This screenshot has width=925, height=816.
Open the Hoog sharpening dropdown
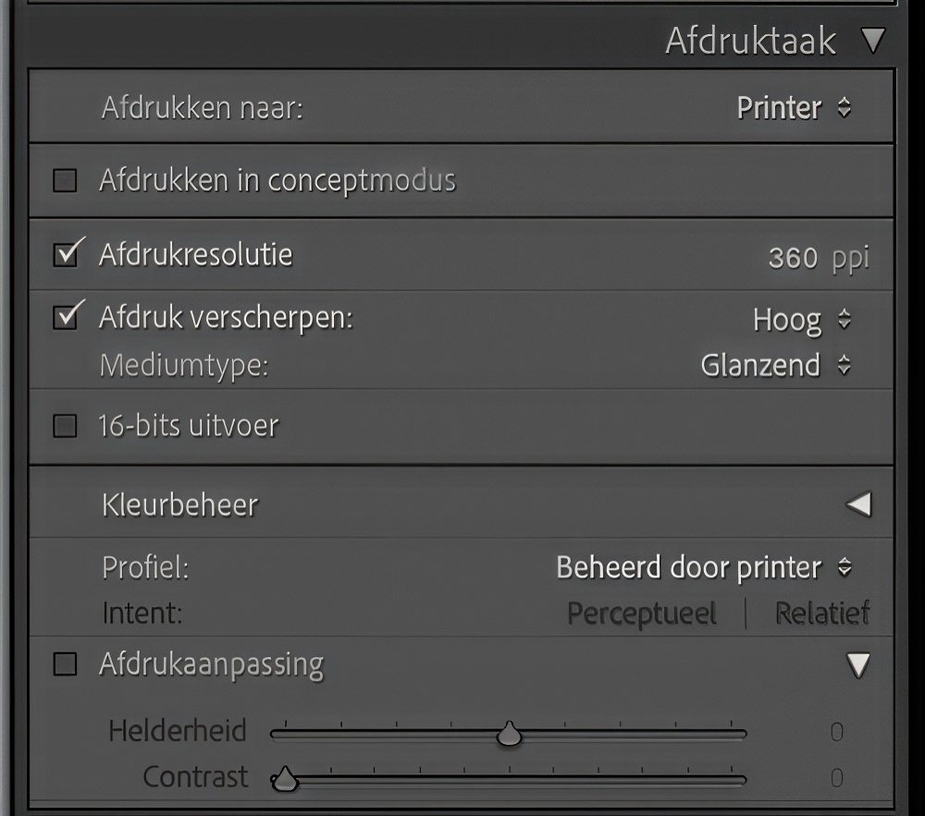coord(801,320)
